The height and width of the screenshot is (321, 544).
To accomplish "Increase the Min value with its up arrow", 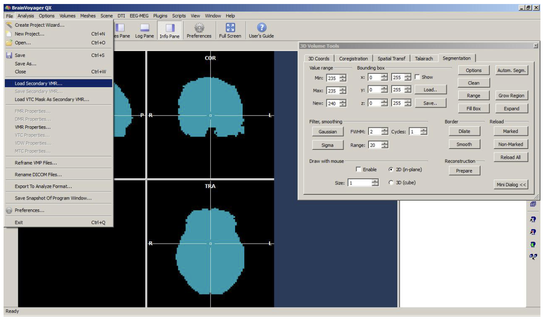I will coord(343,76).
